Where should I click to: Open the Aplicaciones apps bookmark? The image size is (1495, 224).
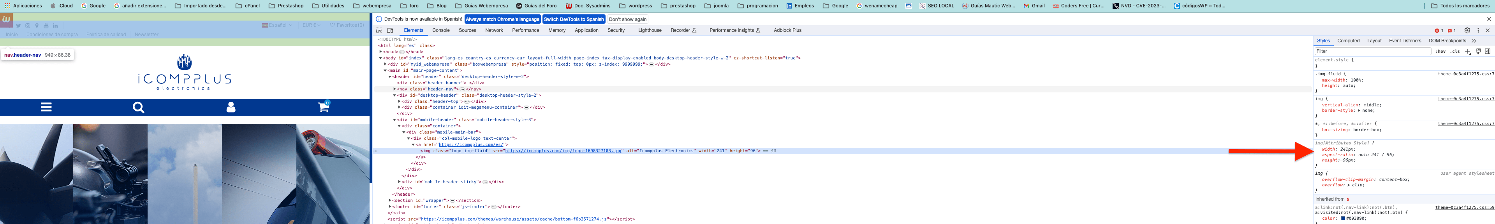point(23,6)
